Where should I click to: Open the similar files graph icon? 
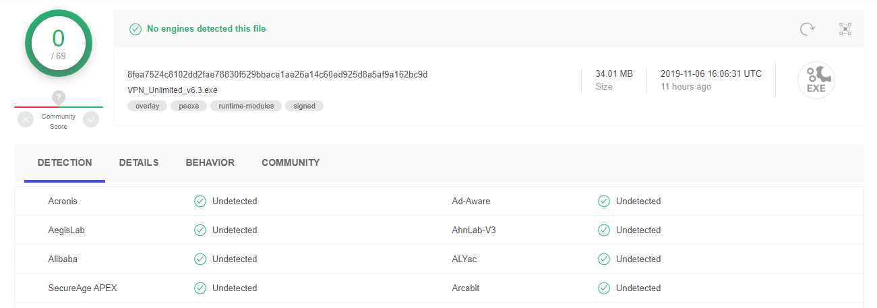[x=845, y=28]
